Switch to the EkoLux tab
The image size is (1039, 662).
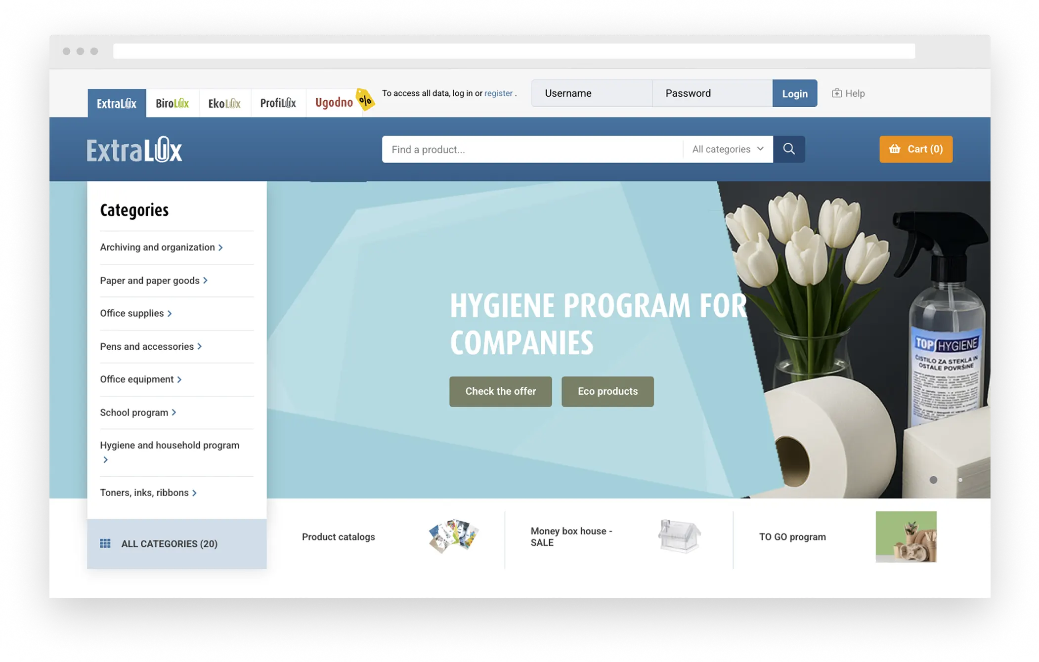[224, 103]
